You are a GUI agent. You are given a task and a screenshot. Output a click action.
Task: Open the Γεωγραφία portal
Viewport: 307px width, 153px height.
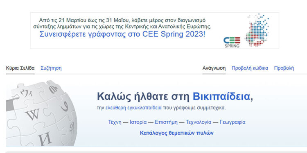coord(233,122)
